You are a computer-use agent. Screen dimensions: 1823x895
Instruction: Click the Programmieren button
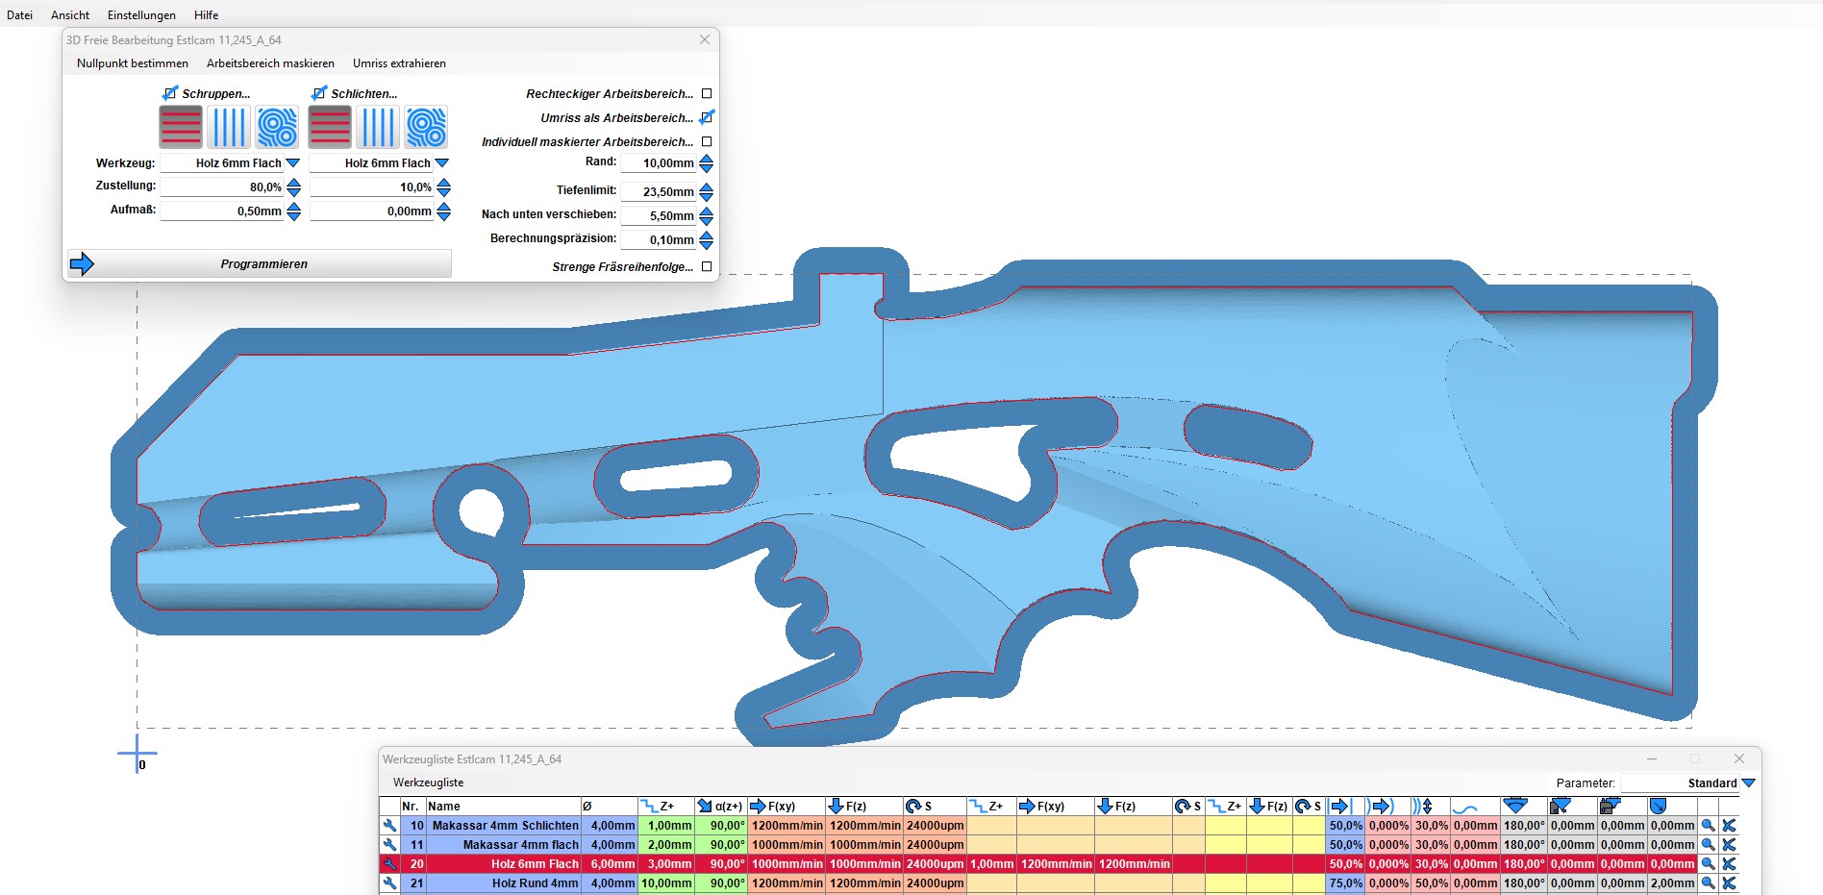click(263, 264)
